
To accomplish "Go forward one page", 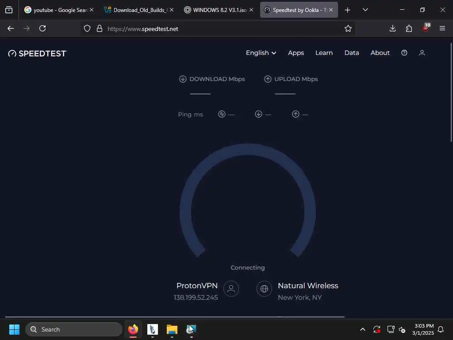I will 27,28.
